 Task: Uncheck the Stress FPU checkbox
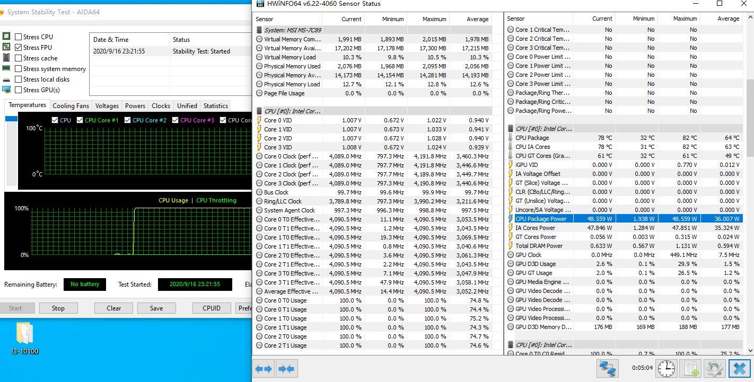coord(19,47)
